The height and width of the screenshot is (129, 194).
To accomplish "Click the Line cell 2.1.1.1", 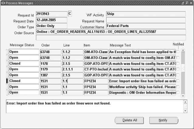I will coord(72,69).
